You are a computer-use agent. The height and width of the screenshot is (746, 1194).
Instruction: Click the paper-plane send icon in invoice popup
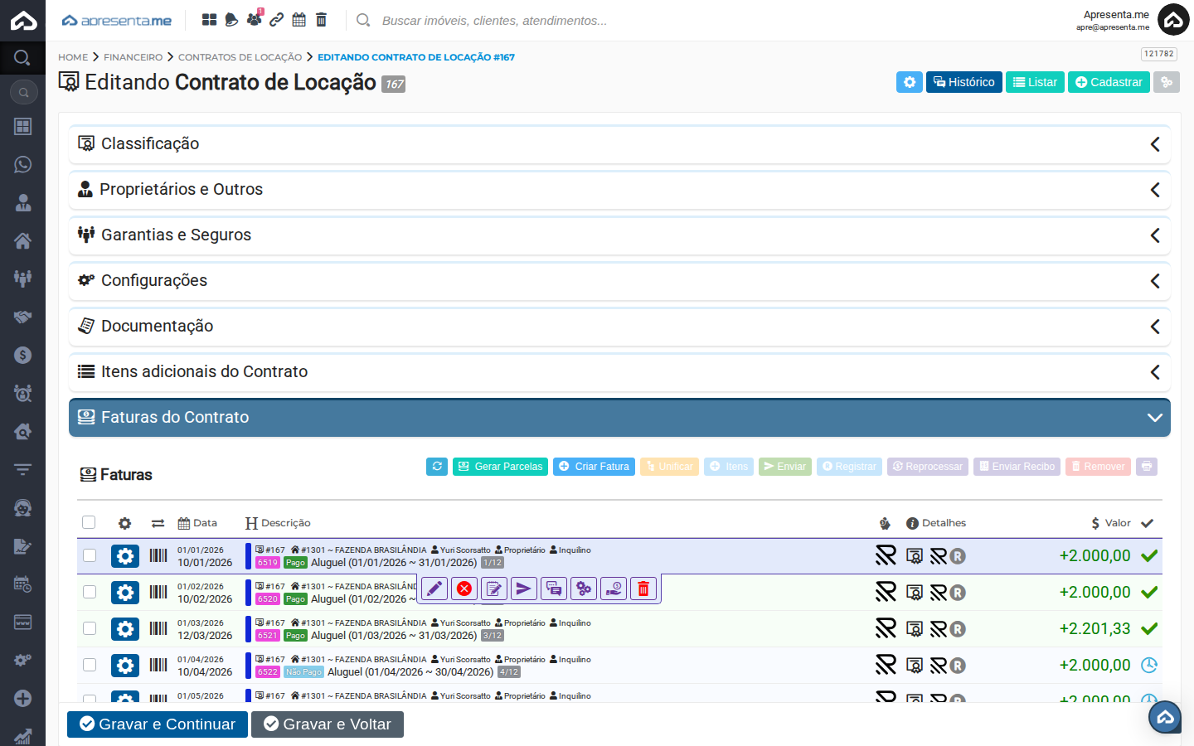point(524,589)
